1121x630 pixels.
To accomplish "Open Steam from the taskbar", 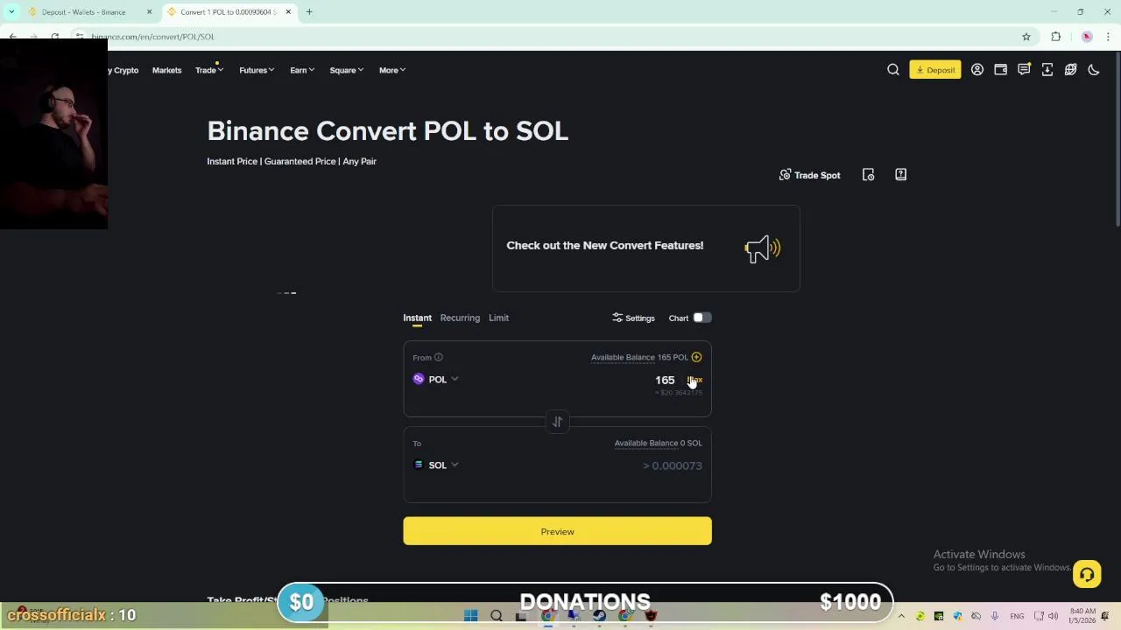I will [x=599, y=616].
